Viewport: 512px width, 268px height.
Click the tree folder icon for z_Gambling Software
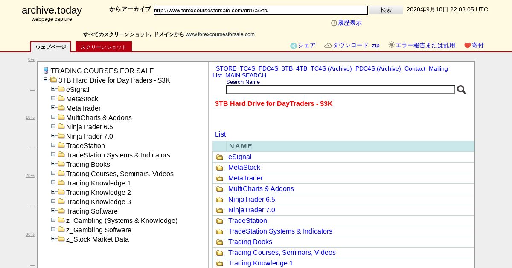pyautogui.click(x=61, y=229)
